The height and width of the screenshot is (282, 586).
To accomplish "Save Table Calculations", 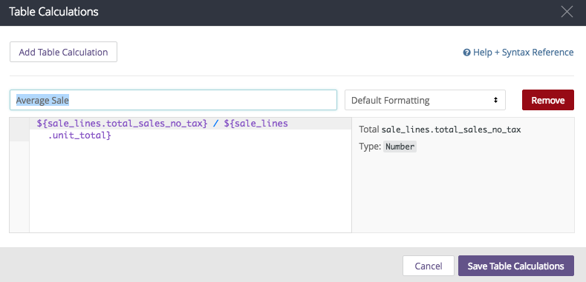I will point(516,266).
